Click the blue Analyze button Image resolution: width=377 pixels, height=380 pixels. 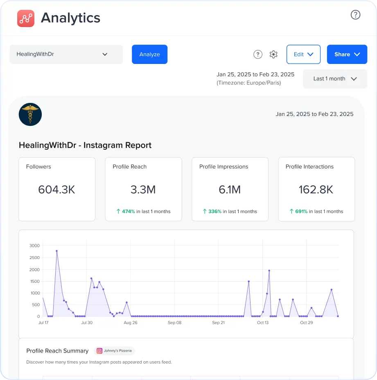tap(149, 54)
